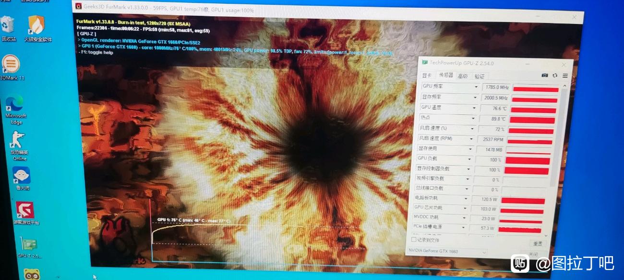The width and height of the screenshot is (624, 280).
Task: Click the GPU 温度 red history graph
Action: [x=533, y=111]
